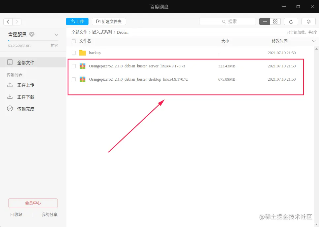
Task: Focus the 搜索 search field
Action: (228, 21)
